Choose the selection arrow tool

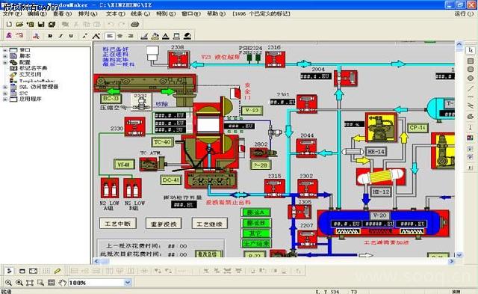(471, 50)
